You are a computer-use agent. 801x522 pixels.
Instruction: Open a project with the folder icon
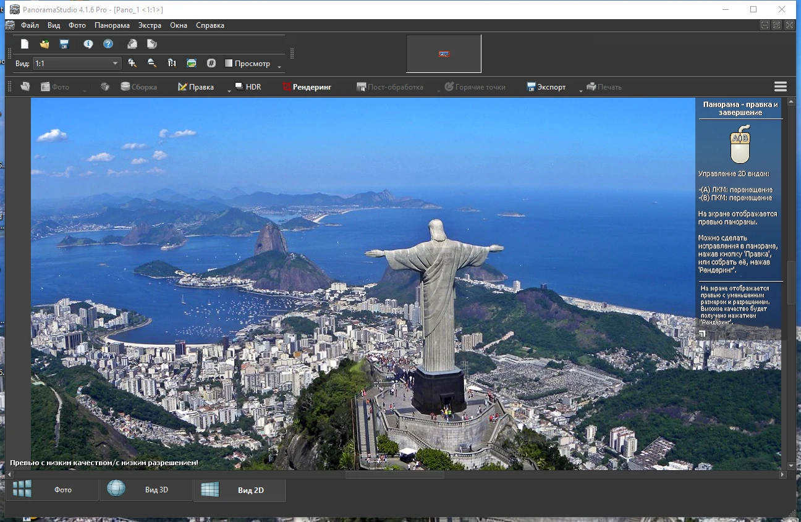click(44, 44)
